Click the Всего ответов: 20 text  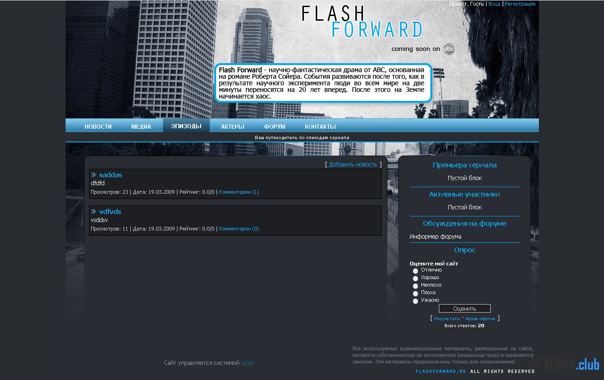[x=464, y=325]
